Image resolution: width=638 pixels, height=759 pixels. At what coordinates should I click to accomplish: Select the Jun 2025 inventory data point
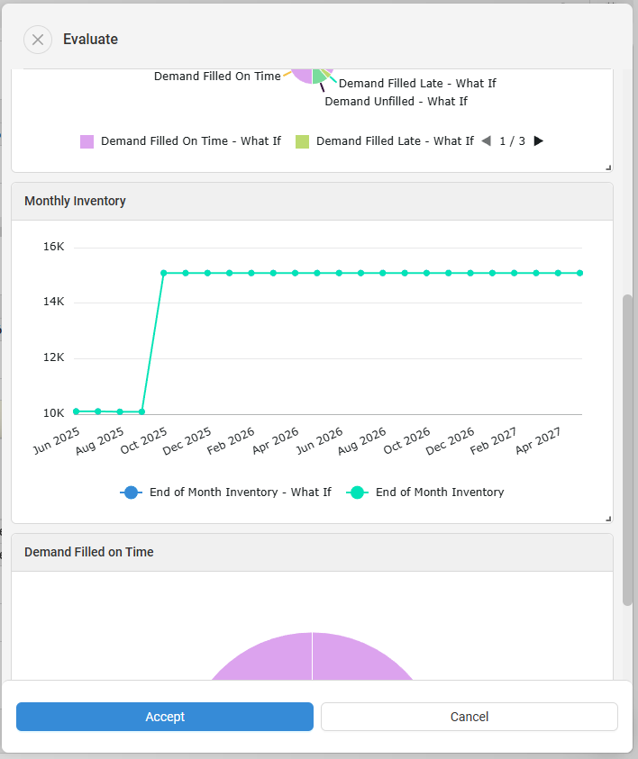77,411
